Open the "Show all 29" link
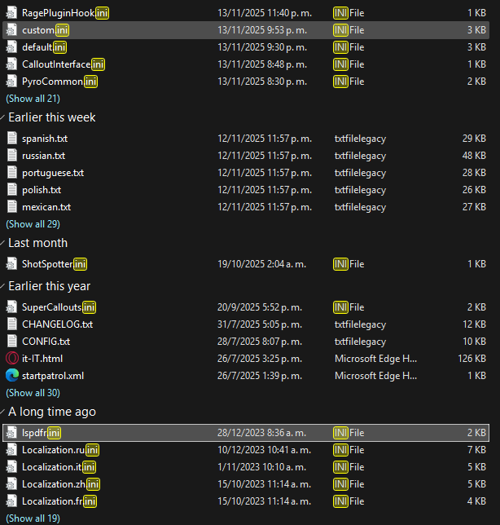500x525 pixels. 33,223
